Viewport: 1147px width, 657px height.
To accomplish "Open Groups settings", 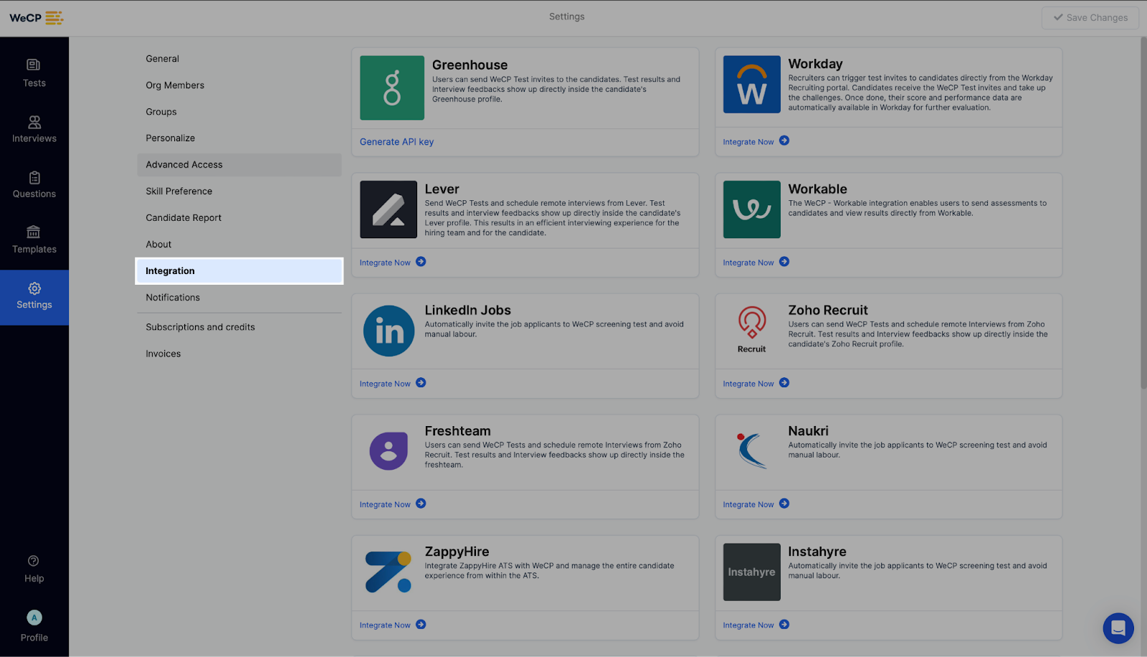I will pyautogui.click(x=239, y=112).
